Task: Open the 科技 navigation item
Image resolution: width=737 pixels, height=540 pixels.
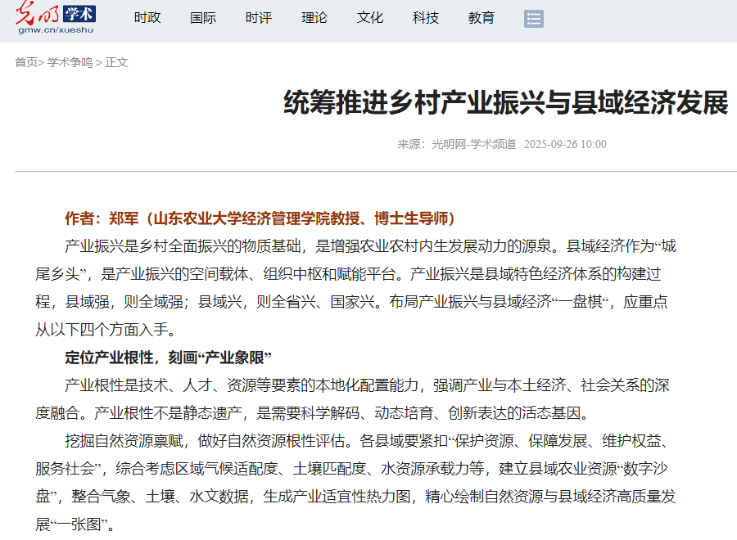Action: tap(426, 18)
